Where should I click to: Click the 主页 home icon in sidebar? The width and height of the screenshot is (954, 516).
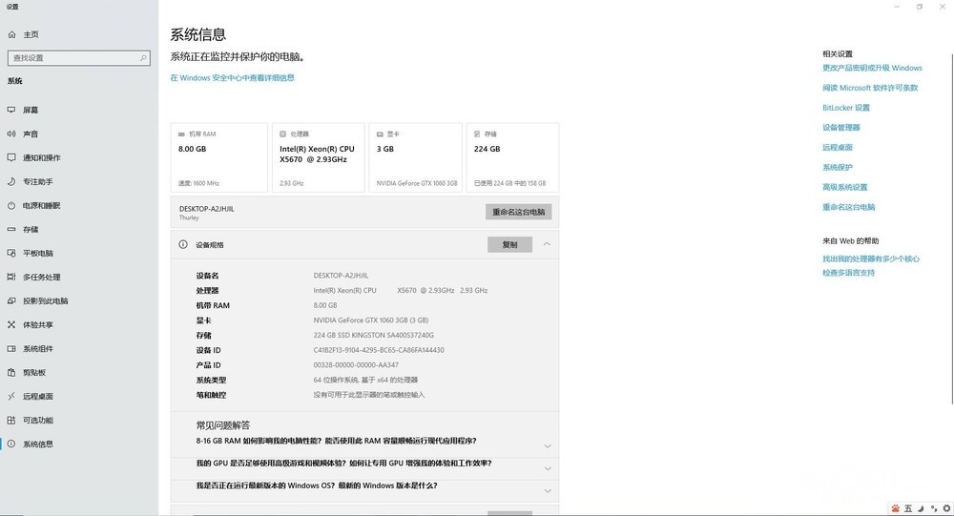11,34
